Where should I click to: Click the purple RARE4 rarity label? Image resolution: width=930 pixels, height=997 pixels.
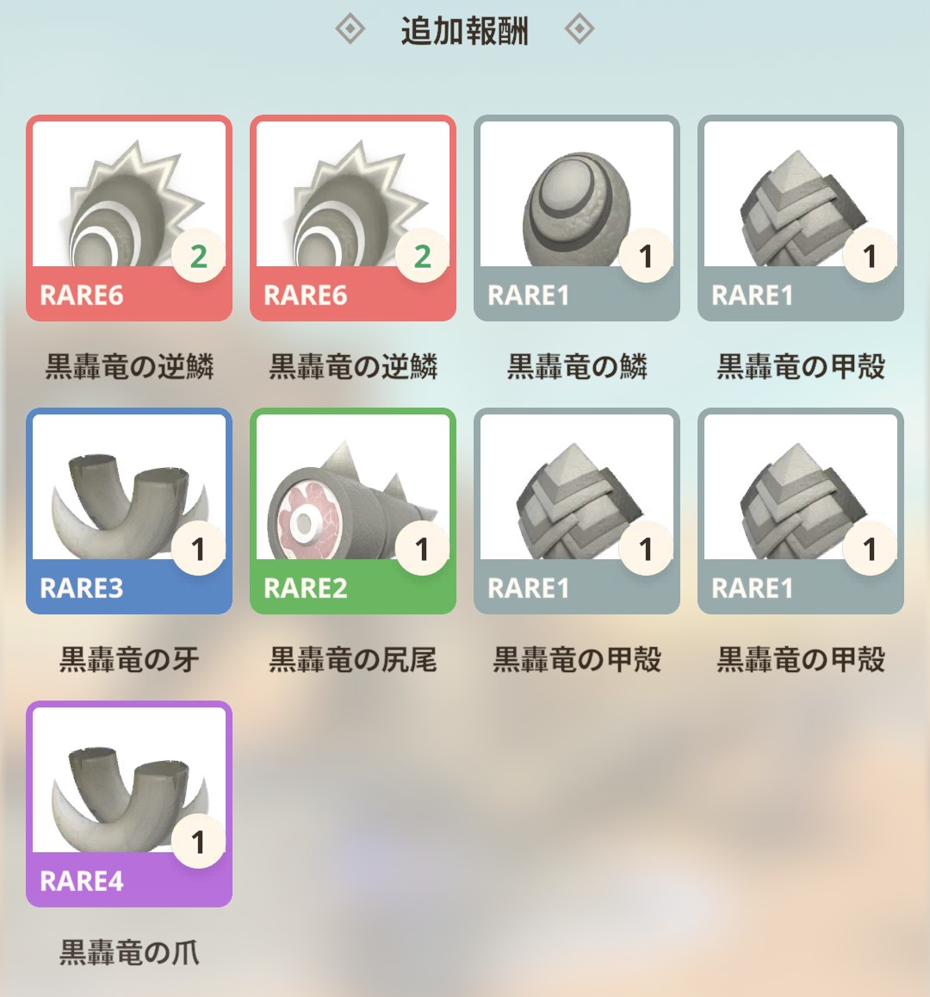coord(81,882)
